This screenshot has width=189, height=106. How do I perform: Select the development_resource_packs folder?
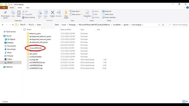(x=40, y=39)
